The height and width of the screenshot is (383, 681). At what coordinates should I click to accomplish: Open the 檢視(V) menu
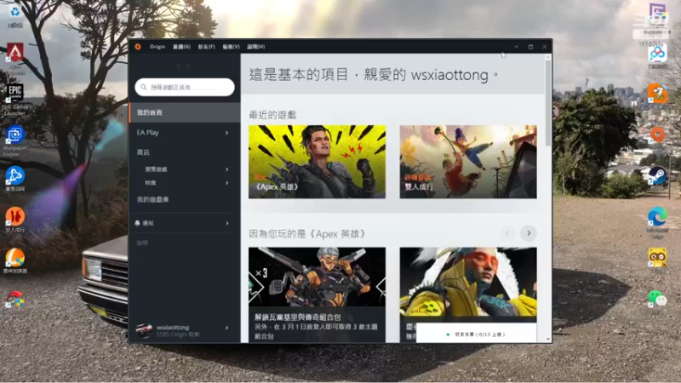tap(231, 47)
